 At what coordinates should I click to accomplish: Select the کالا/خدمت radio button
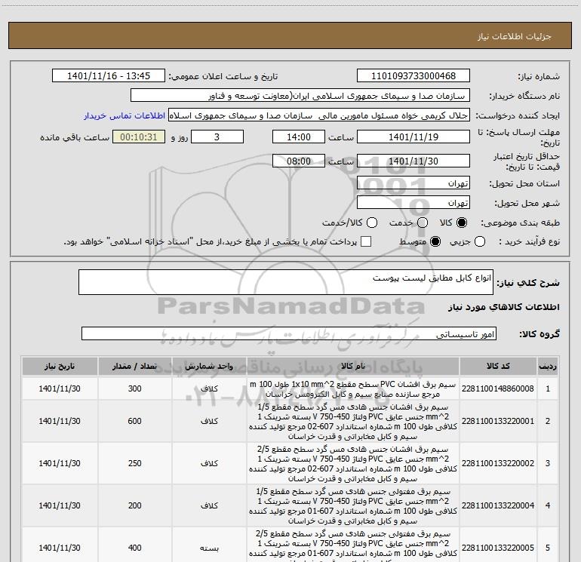coord(372,223)
